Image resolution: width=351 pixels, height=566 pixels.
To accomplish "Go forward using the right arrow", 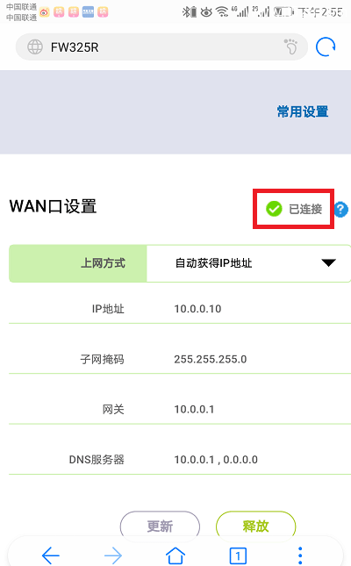I will (113, 555).
